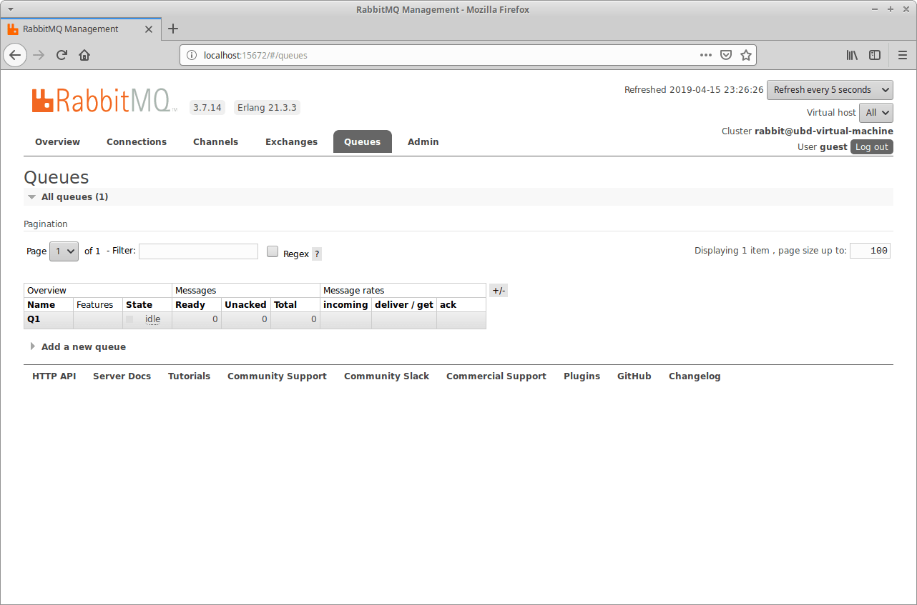
Task: Enable the Regex filter checkbox
Action: pyautogui.click(x=273, y=251)
